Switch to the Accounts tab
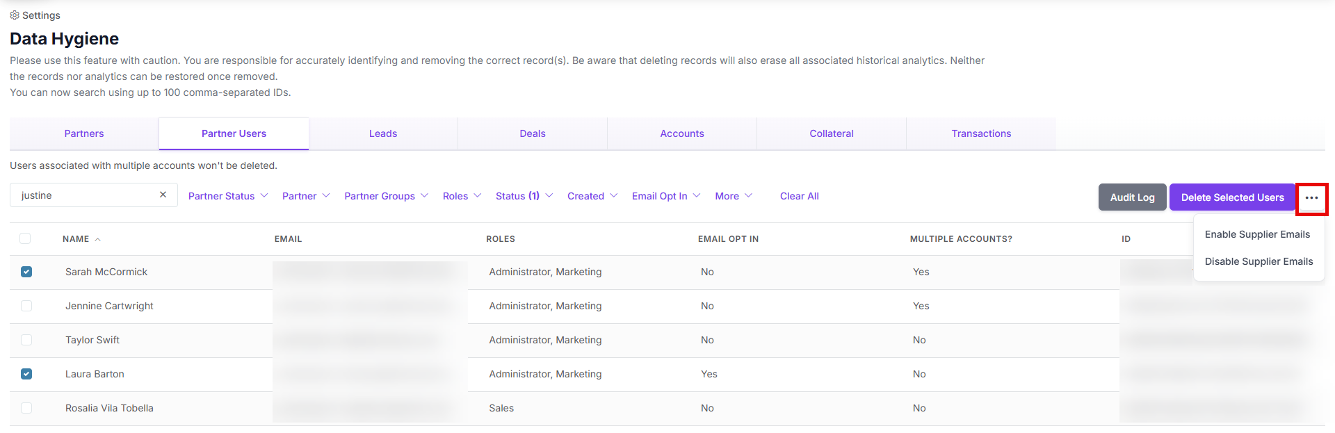The height and width of the screenshot is (433, 1335). point(682,133)
